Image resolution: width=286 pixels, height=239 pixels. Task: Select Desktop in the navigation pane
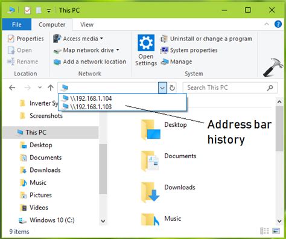(x=36, y=145)
